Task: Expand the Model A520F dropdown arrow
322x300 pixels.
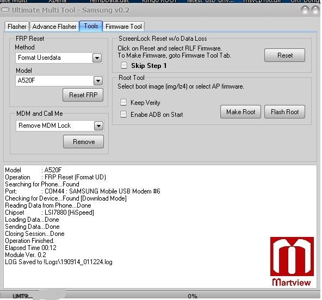Action: [x=98, y=80]
